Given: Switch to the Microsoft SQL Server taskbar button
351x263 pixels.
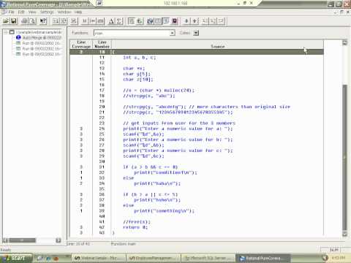Looking at the screenshot, I should click(x=208, y=258).
